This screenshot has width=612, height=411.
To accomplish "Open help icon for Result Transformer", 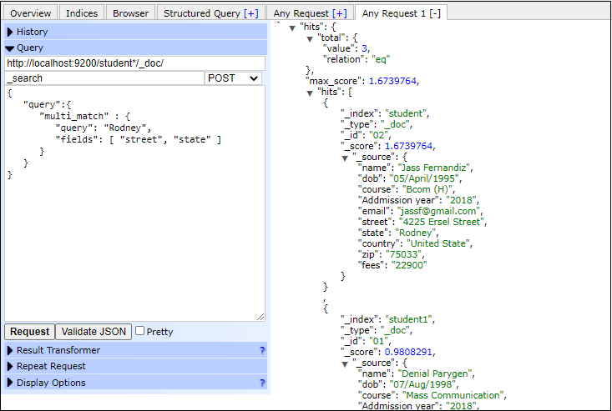I will (x=262, y=350).
